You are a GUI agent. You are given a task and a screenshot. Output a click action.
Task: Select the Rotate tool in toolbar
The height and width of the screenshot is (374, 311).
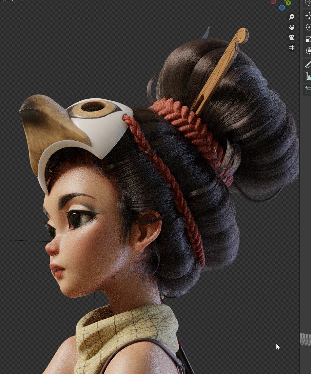[308, 27]
